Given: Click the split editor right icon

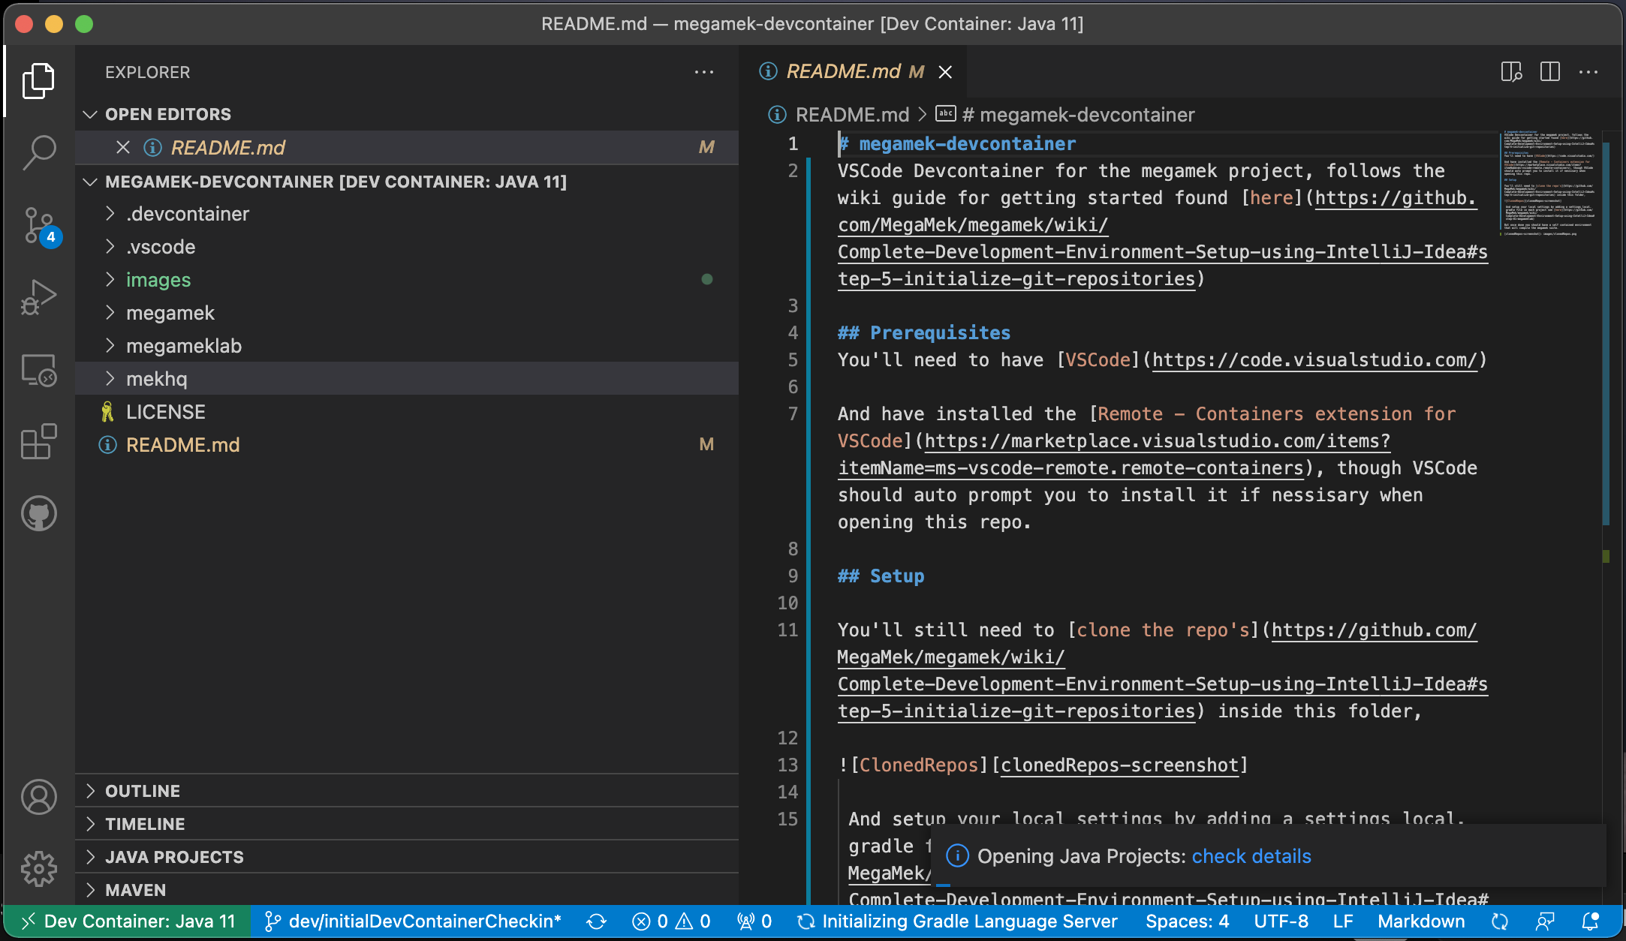Looking at the screenshot, I should pyautogui.click(x=1549, y=72).
